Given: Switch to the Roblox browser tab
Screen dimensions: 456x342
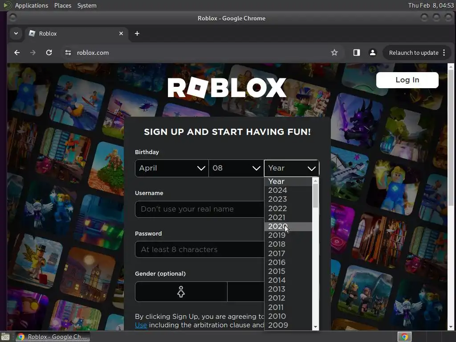Looking at the screenshot, I should (76, 33).
